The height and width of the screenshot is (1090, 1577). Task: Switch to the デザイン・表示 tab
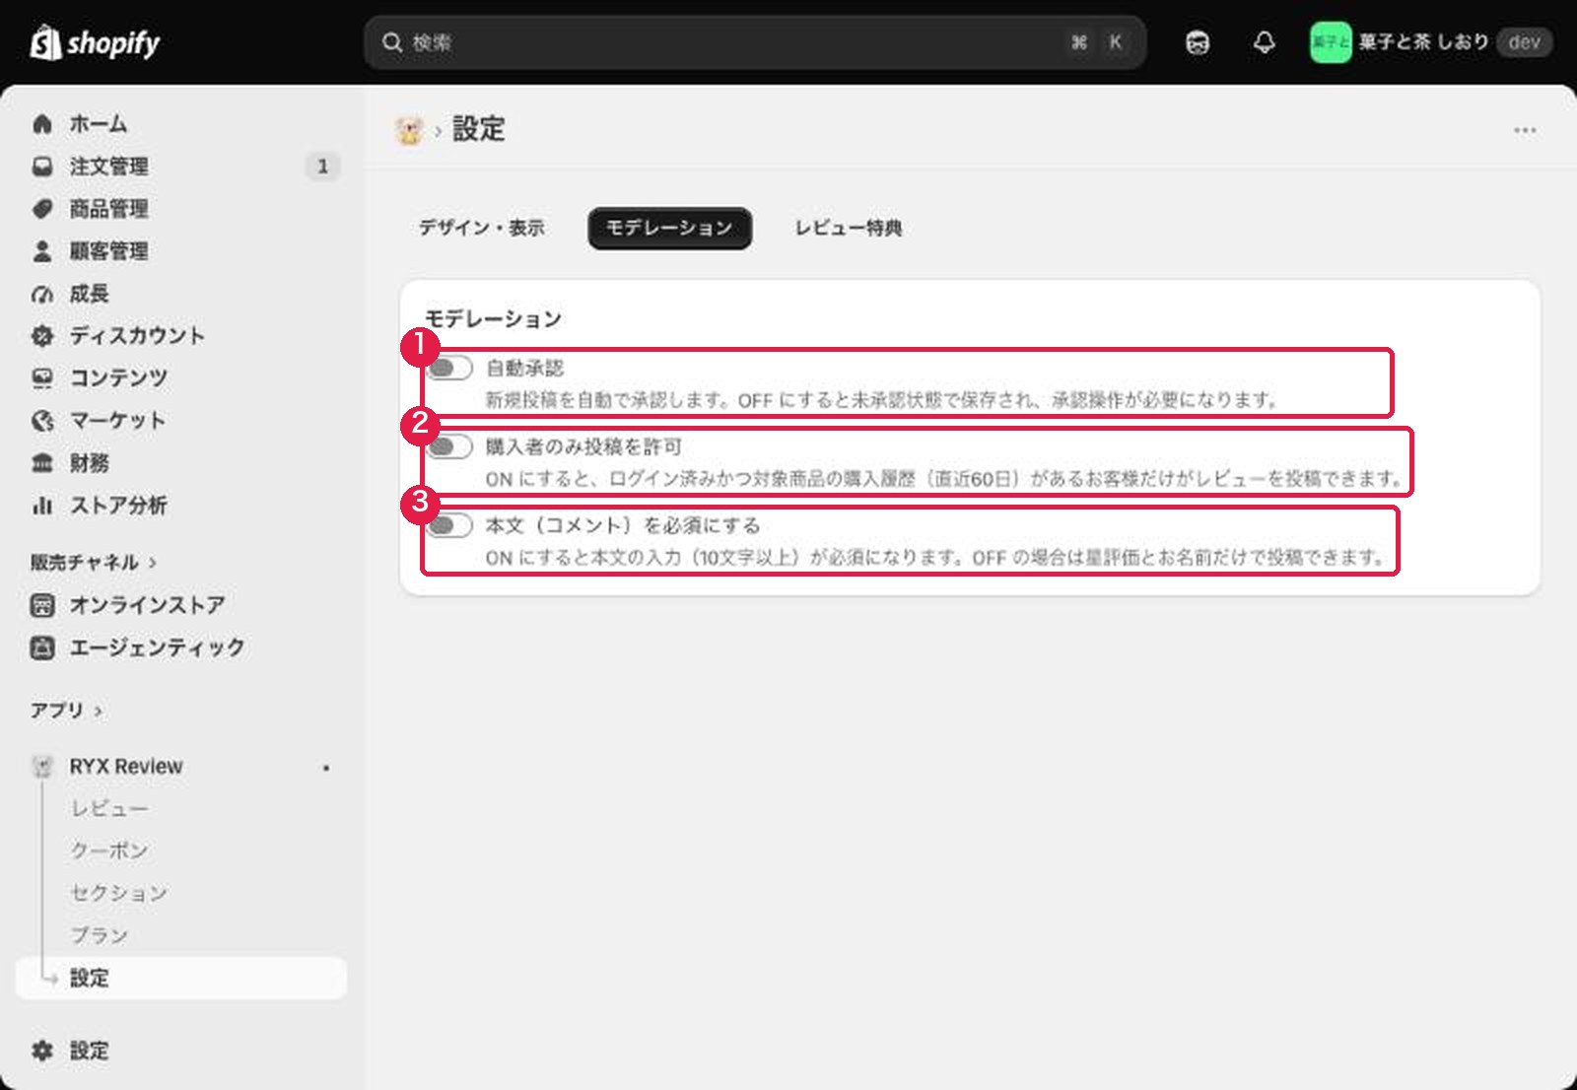[481, 228]
